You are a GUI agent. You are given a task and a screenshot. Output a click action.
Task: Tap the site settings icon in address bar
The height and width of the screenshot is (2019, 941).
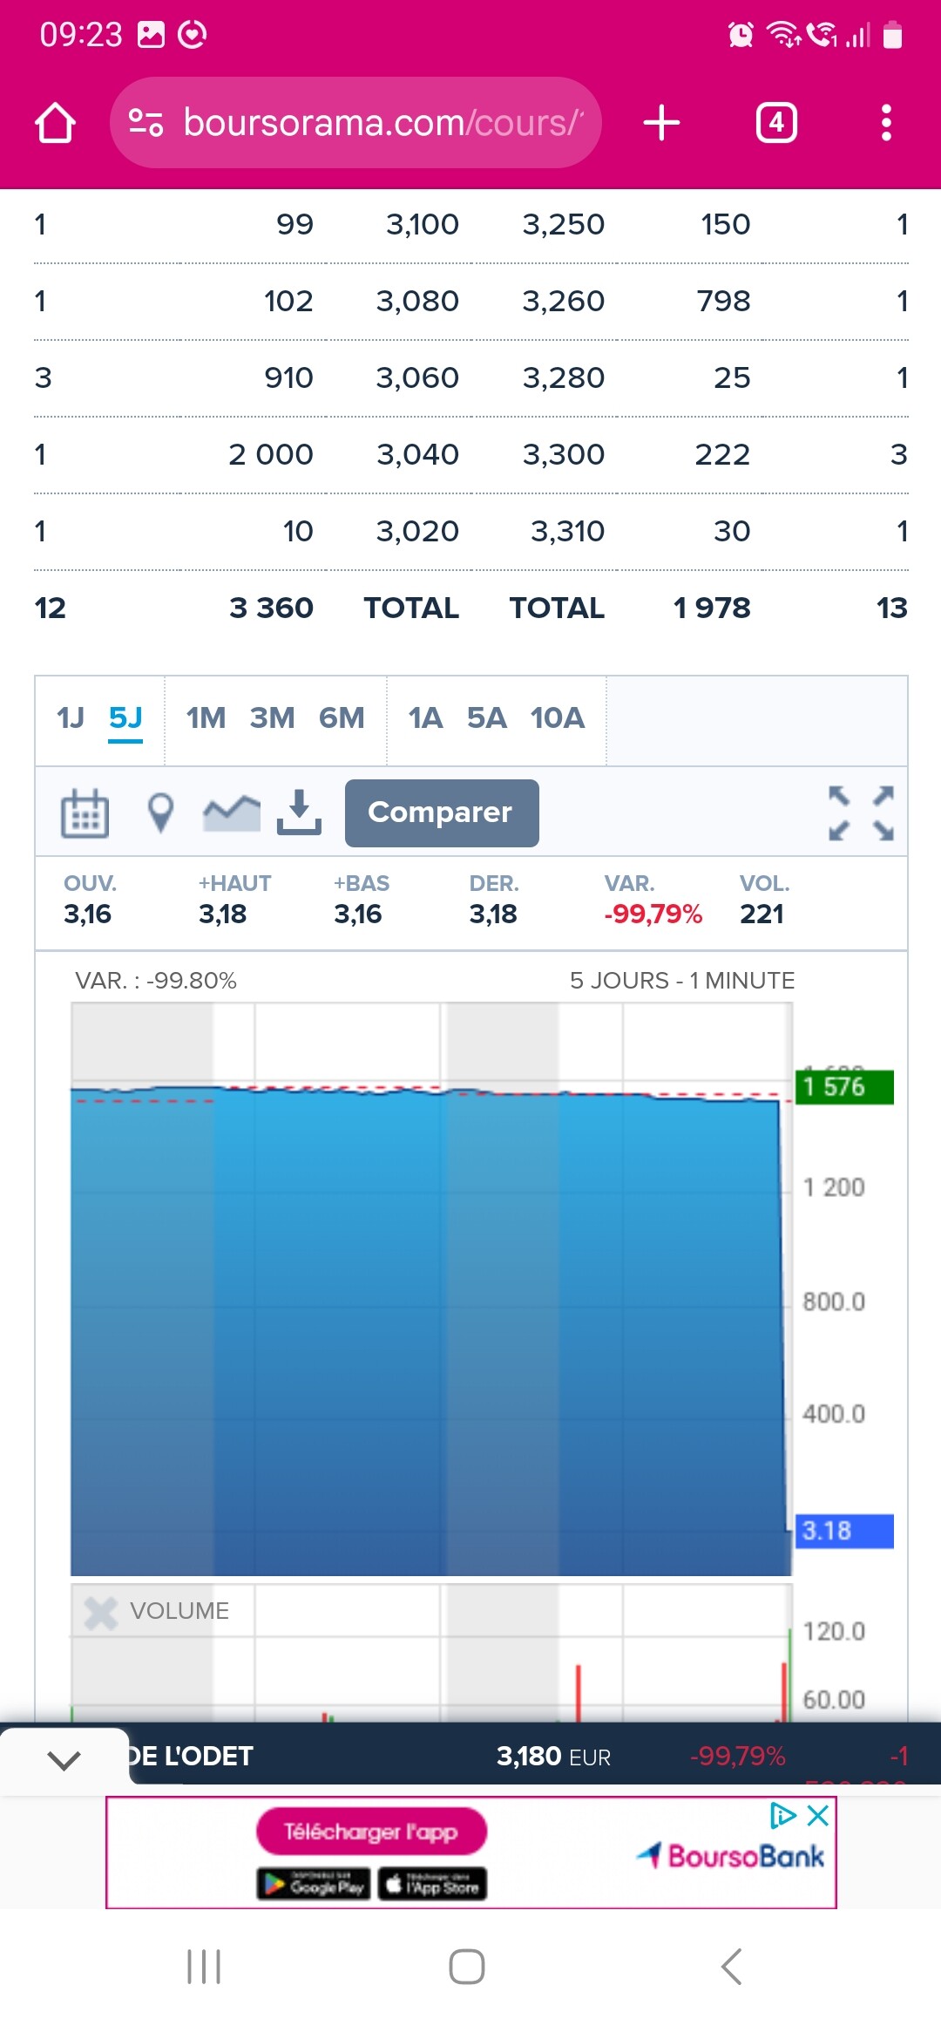(146, 123)
